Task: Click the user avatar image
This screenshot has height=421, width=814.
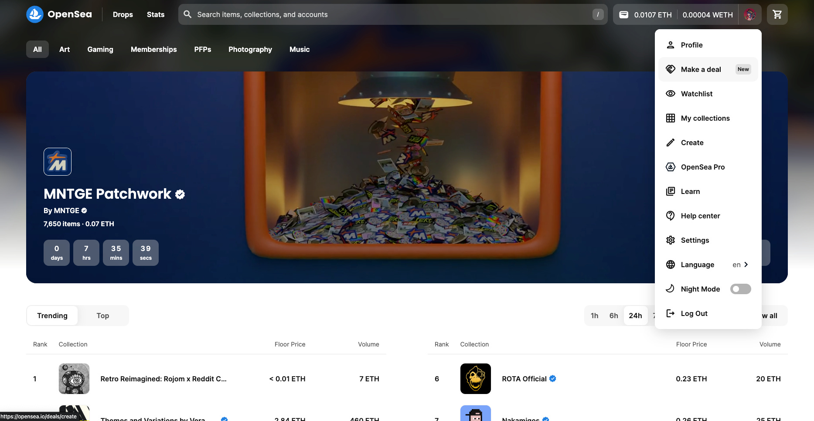Action: (x=750, y=14)
